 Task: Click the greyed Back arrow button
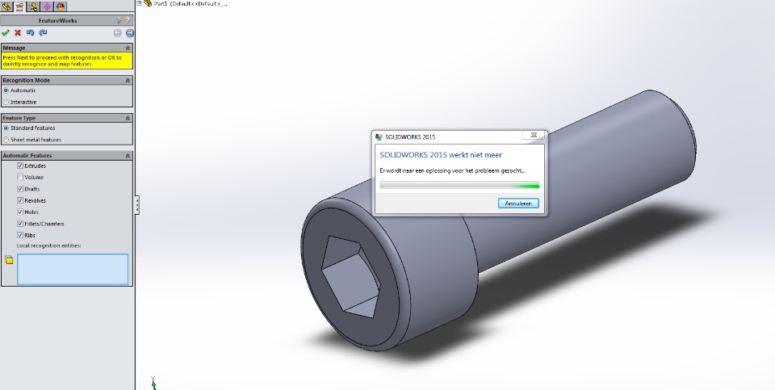click(117, 33)
